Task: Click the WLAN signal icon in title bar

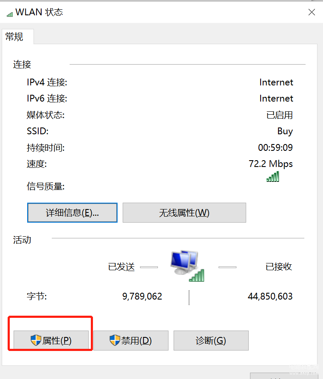Action: click(10, 14)
